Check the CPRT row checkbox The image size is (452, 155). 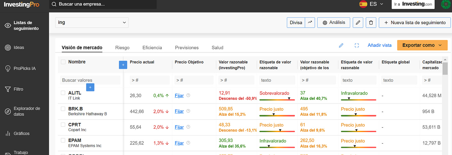pos(63,125)
